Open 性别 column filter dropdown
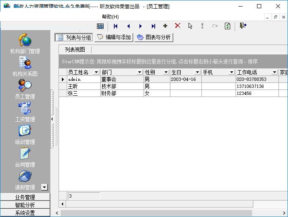Screen dimensions: 288x217 [x=166, y=72]
